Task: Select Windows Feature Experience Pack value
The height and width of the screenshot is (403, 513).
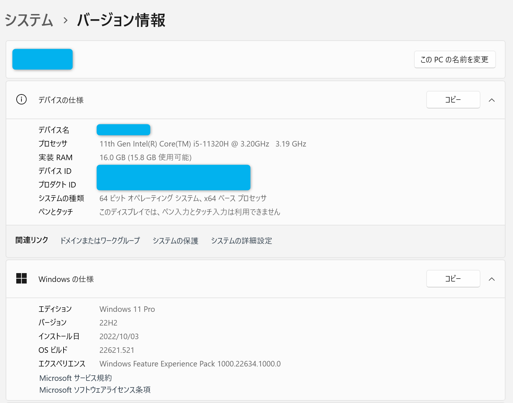Action: 190,364
